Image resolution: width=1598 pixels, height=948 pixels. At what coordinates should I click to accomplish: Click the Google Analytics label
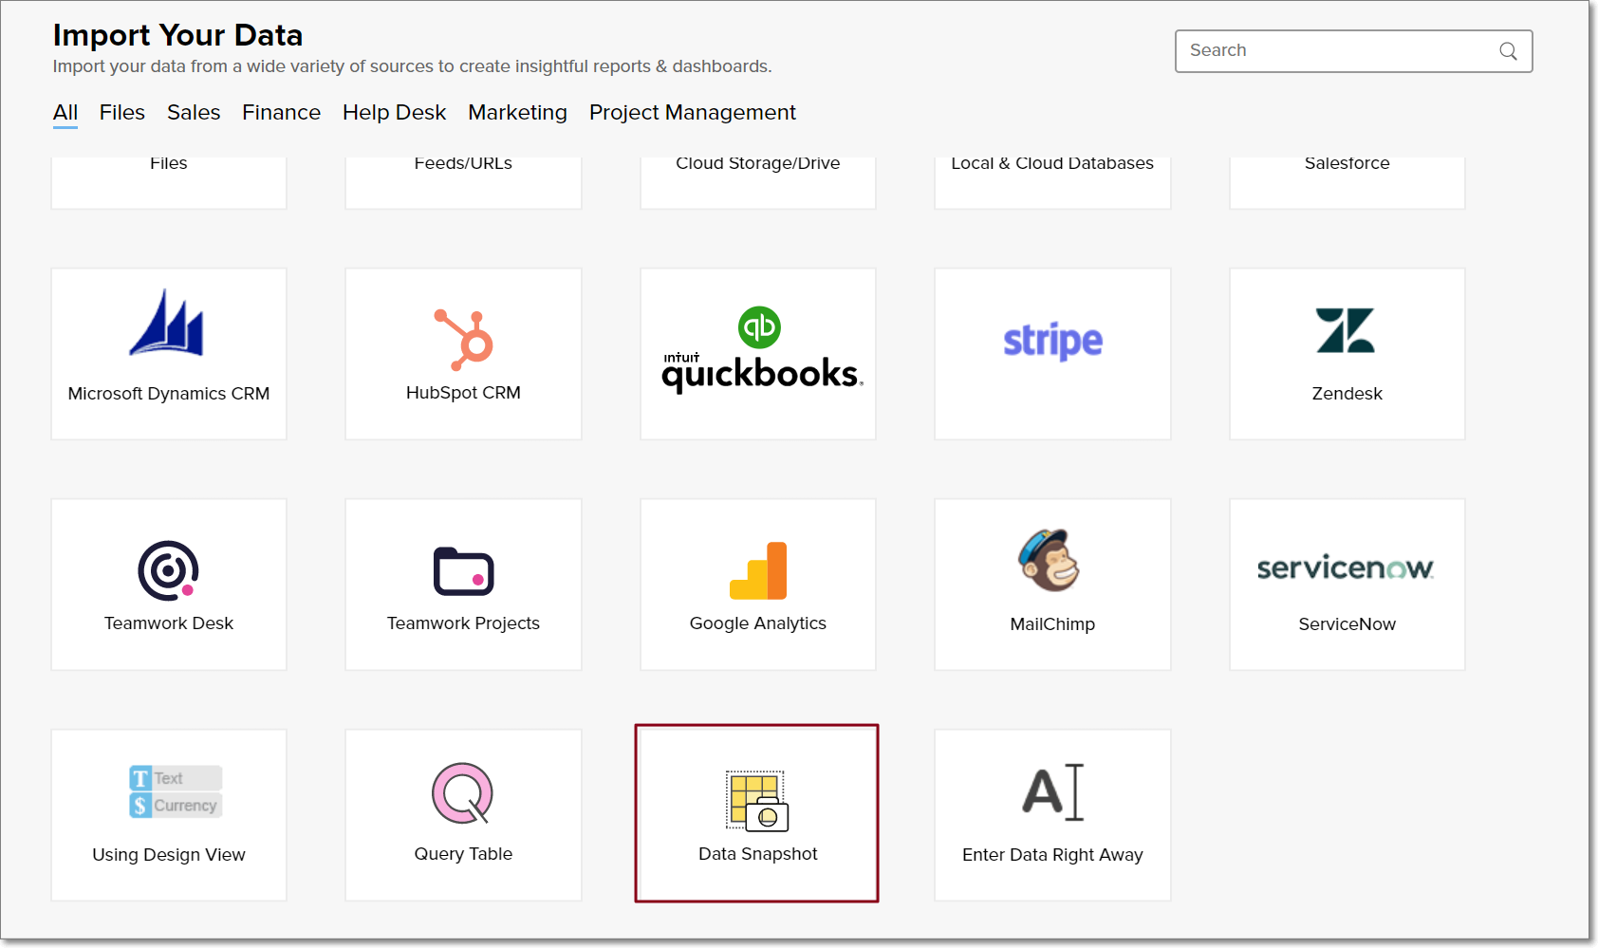click(x=758, y=623)
